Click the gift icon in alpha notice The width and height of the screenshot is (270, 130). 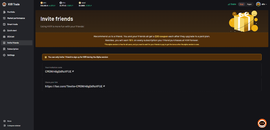(46, 57)
